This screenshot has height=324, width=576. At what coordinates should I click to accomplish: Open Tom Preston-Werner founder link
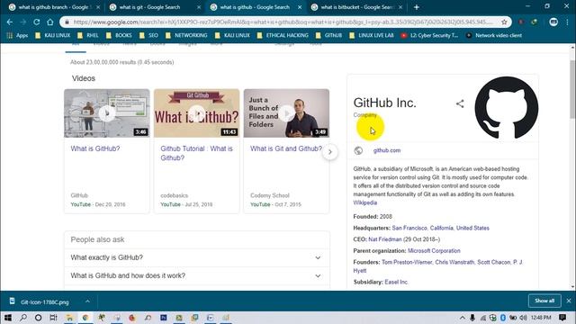tap(407, 262)
